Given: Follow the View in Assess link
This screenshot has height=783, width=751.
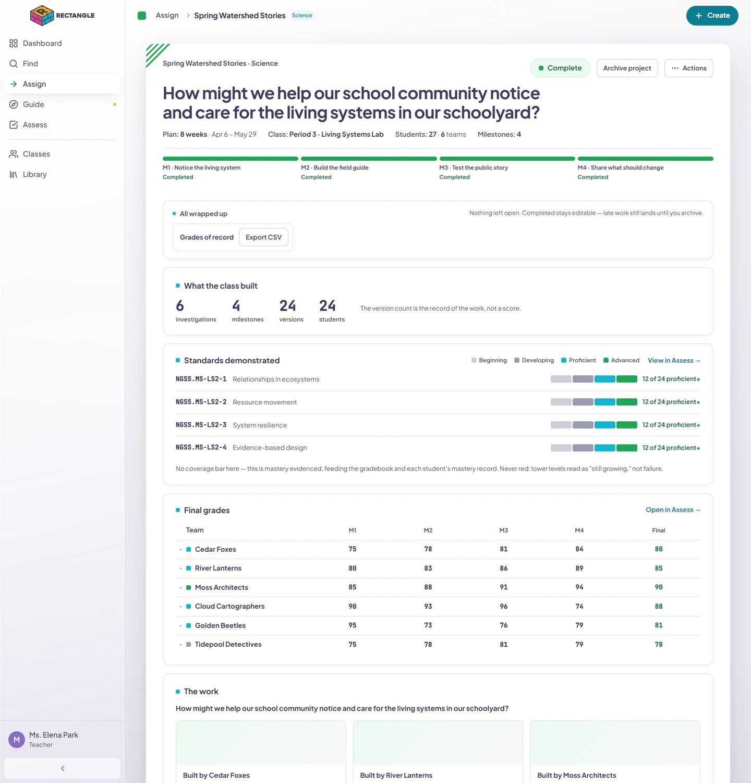Looking at the screenshot, I should 674,361.
